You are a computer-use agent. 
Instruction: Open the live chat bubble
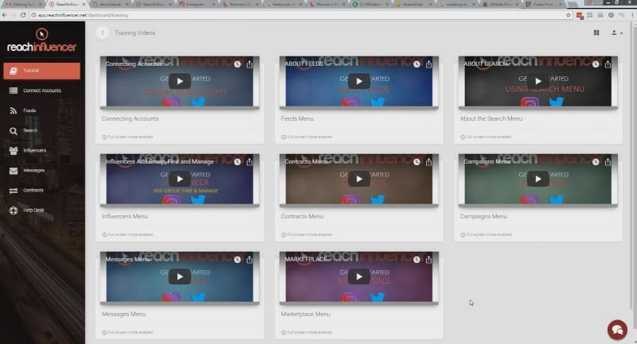[617, 330]
